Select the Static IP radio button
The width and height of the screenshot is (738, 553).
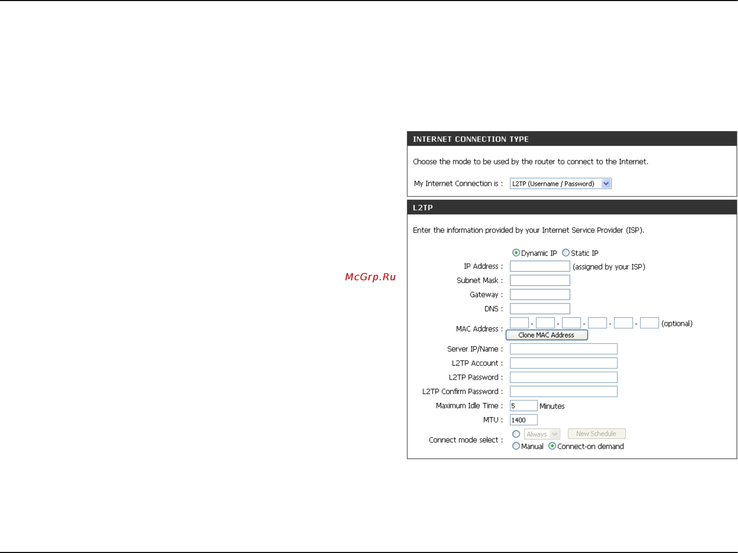(566, 253)
